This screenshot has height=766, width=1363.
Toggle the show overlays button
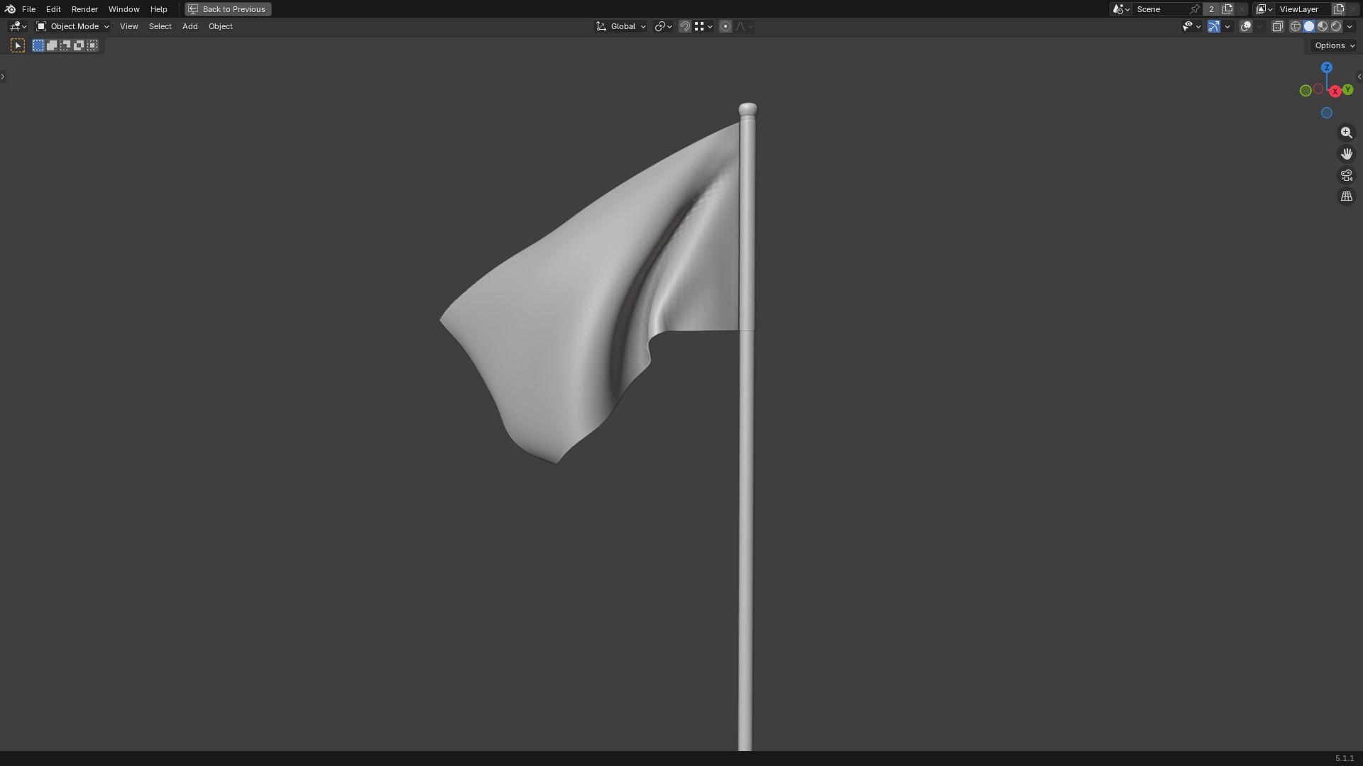click(1246, 26)
